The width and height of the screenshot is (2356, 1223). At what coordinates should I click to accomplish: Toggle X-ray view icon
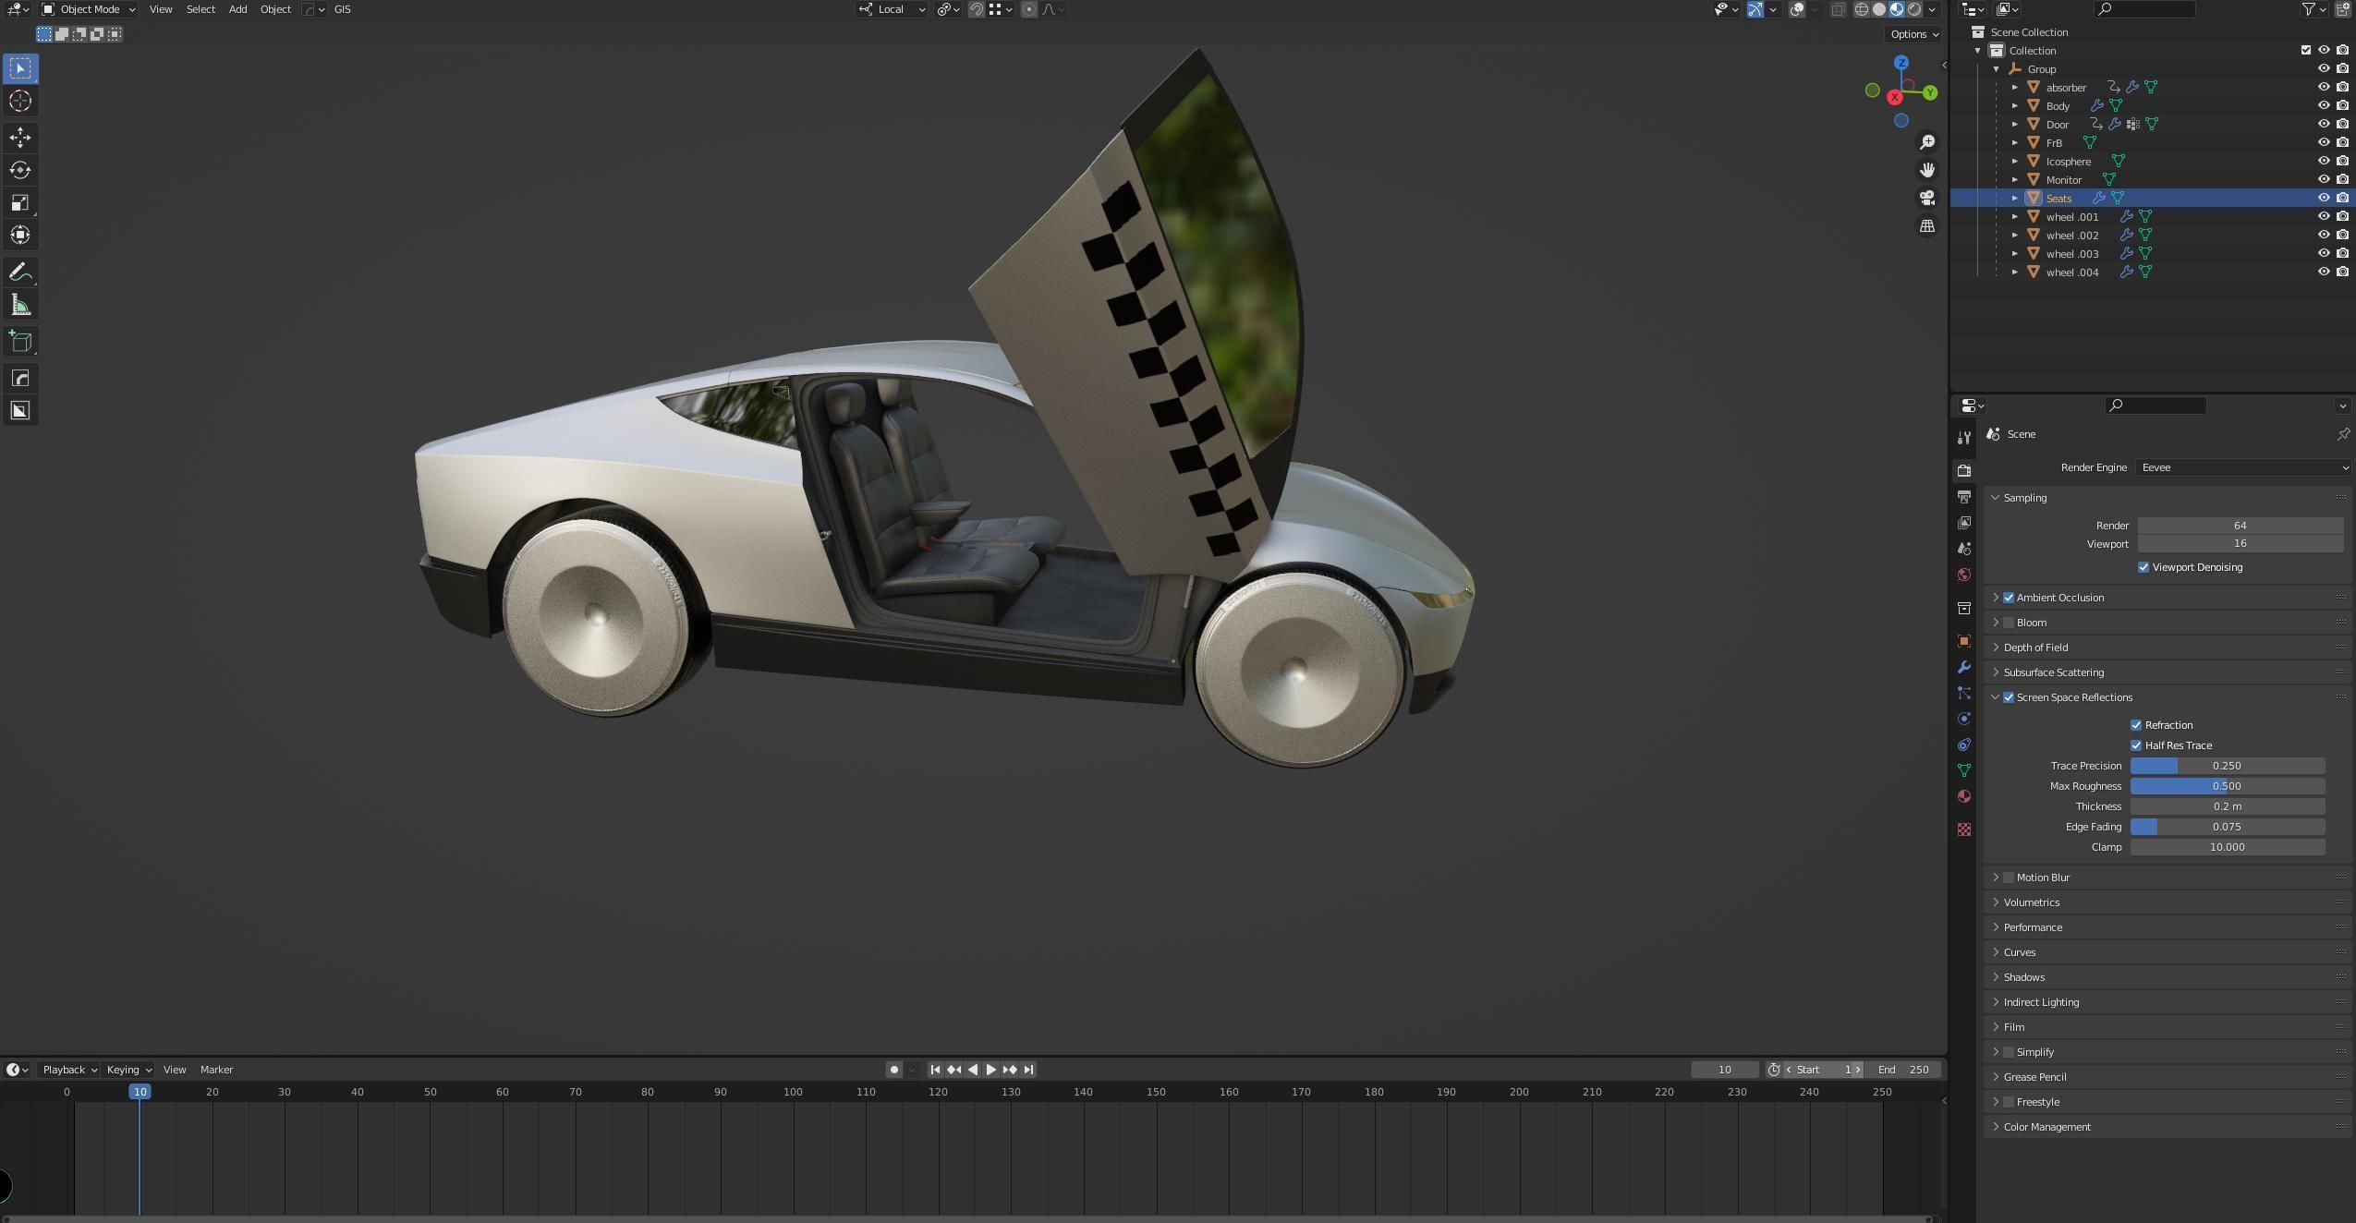point(1839,9)
